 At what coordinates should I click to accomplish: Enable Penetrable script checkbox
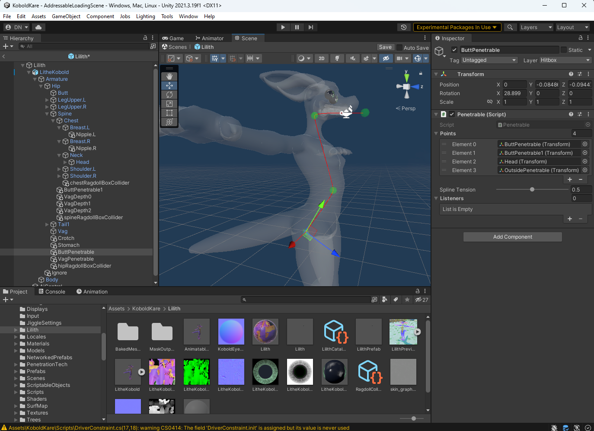tap(452, 114)
